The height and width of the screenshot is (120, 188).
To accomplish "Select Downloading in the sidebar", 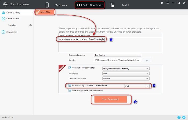I will pyautogui.click(x=17, y=12).
